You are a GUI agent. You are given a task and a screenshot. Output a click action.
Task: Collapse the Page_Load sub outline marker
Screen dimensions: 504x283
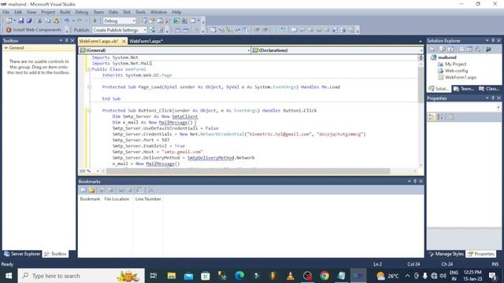(89, 87)
